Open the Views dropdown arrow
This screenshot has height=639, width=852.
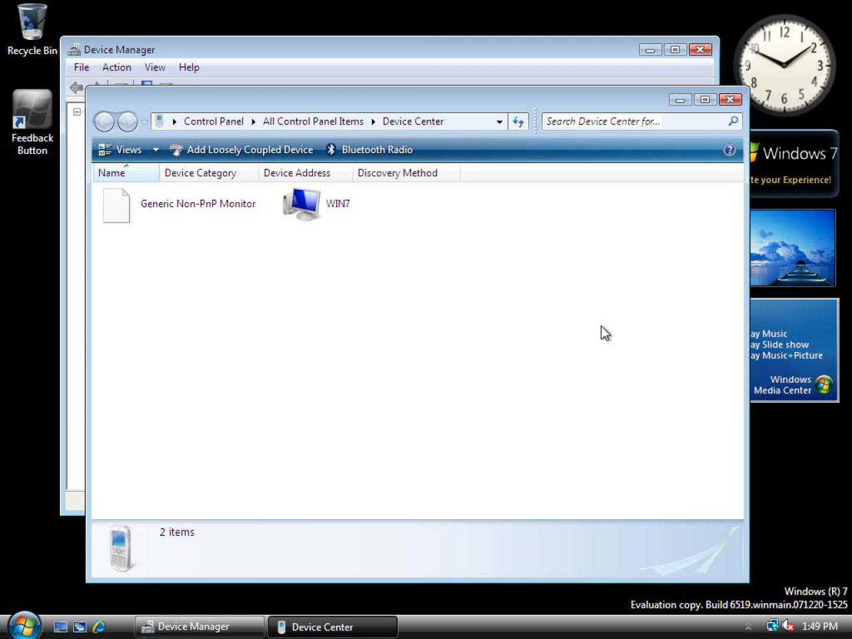tap(156, 150)
